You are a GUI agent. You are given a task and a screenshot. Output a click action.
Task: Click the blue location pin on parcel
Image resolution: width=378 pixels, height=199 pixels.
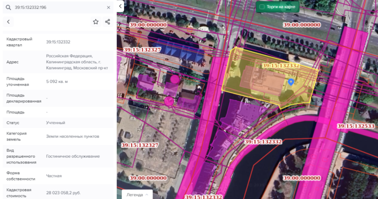coord(291,82)
